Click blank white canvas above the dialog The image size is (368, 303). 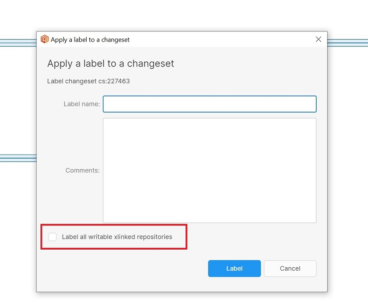[x=184, y=15]
